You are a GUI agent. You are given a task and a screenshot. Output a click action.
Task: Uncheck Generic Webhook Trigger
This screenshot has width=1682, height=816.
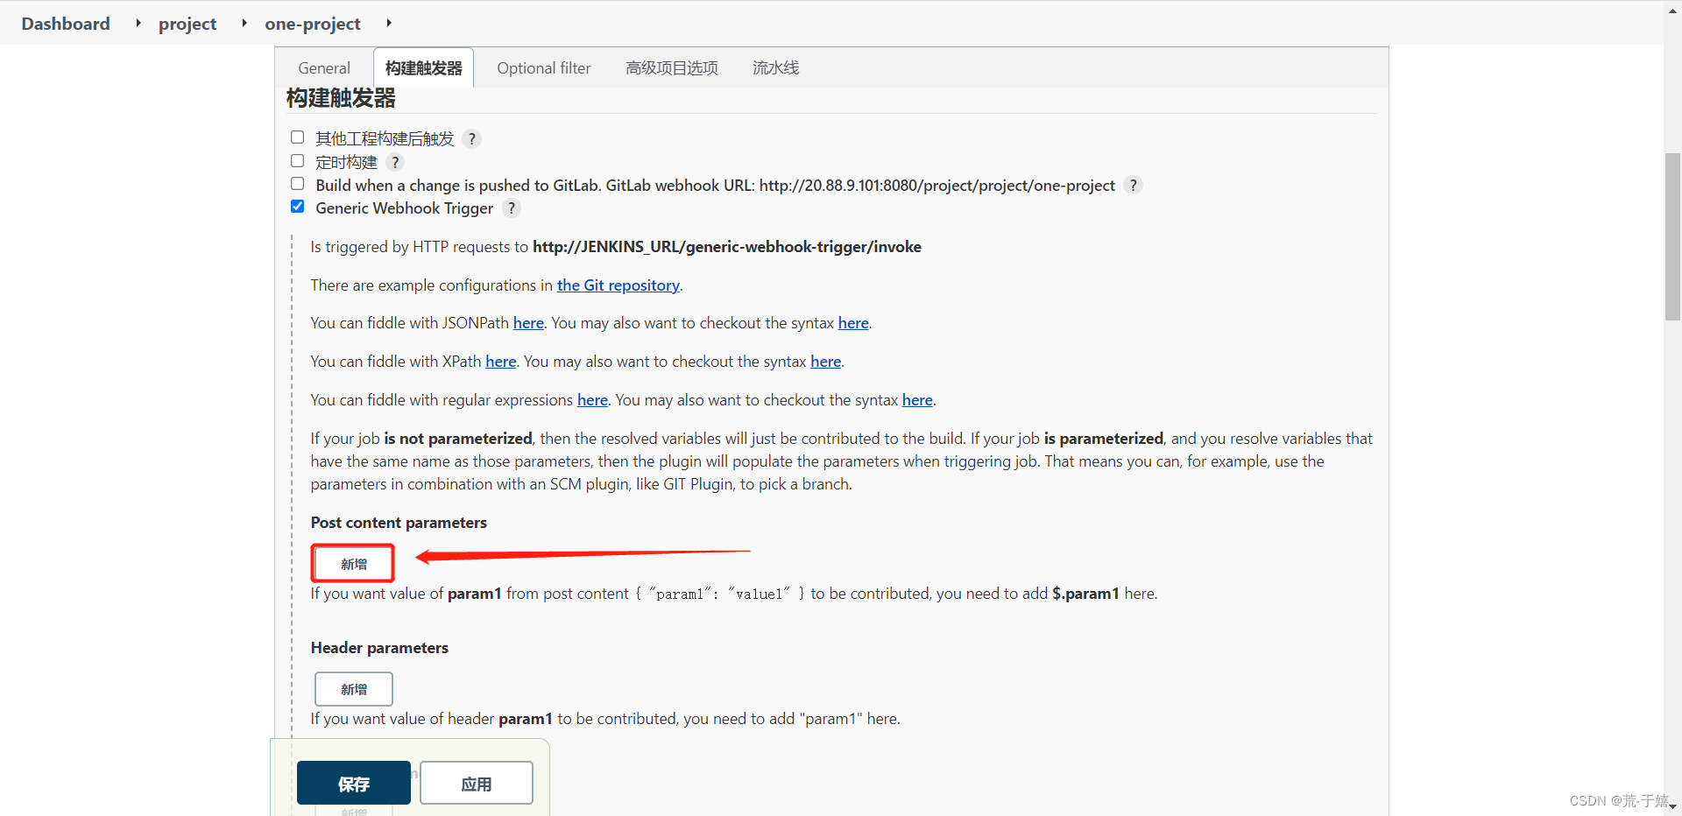[x=298, y=207]
